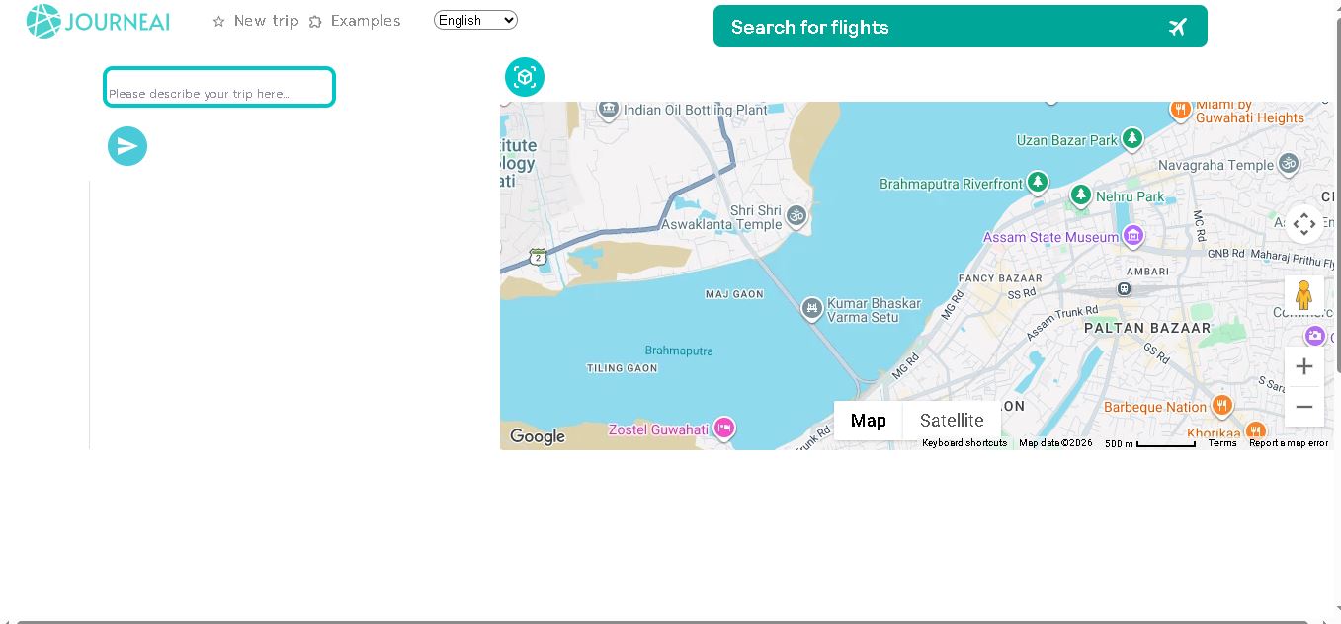
Task: Switch the map to Satellite view
Action: pos(952,421)
